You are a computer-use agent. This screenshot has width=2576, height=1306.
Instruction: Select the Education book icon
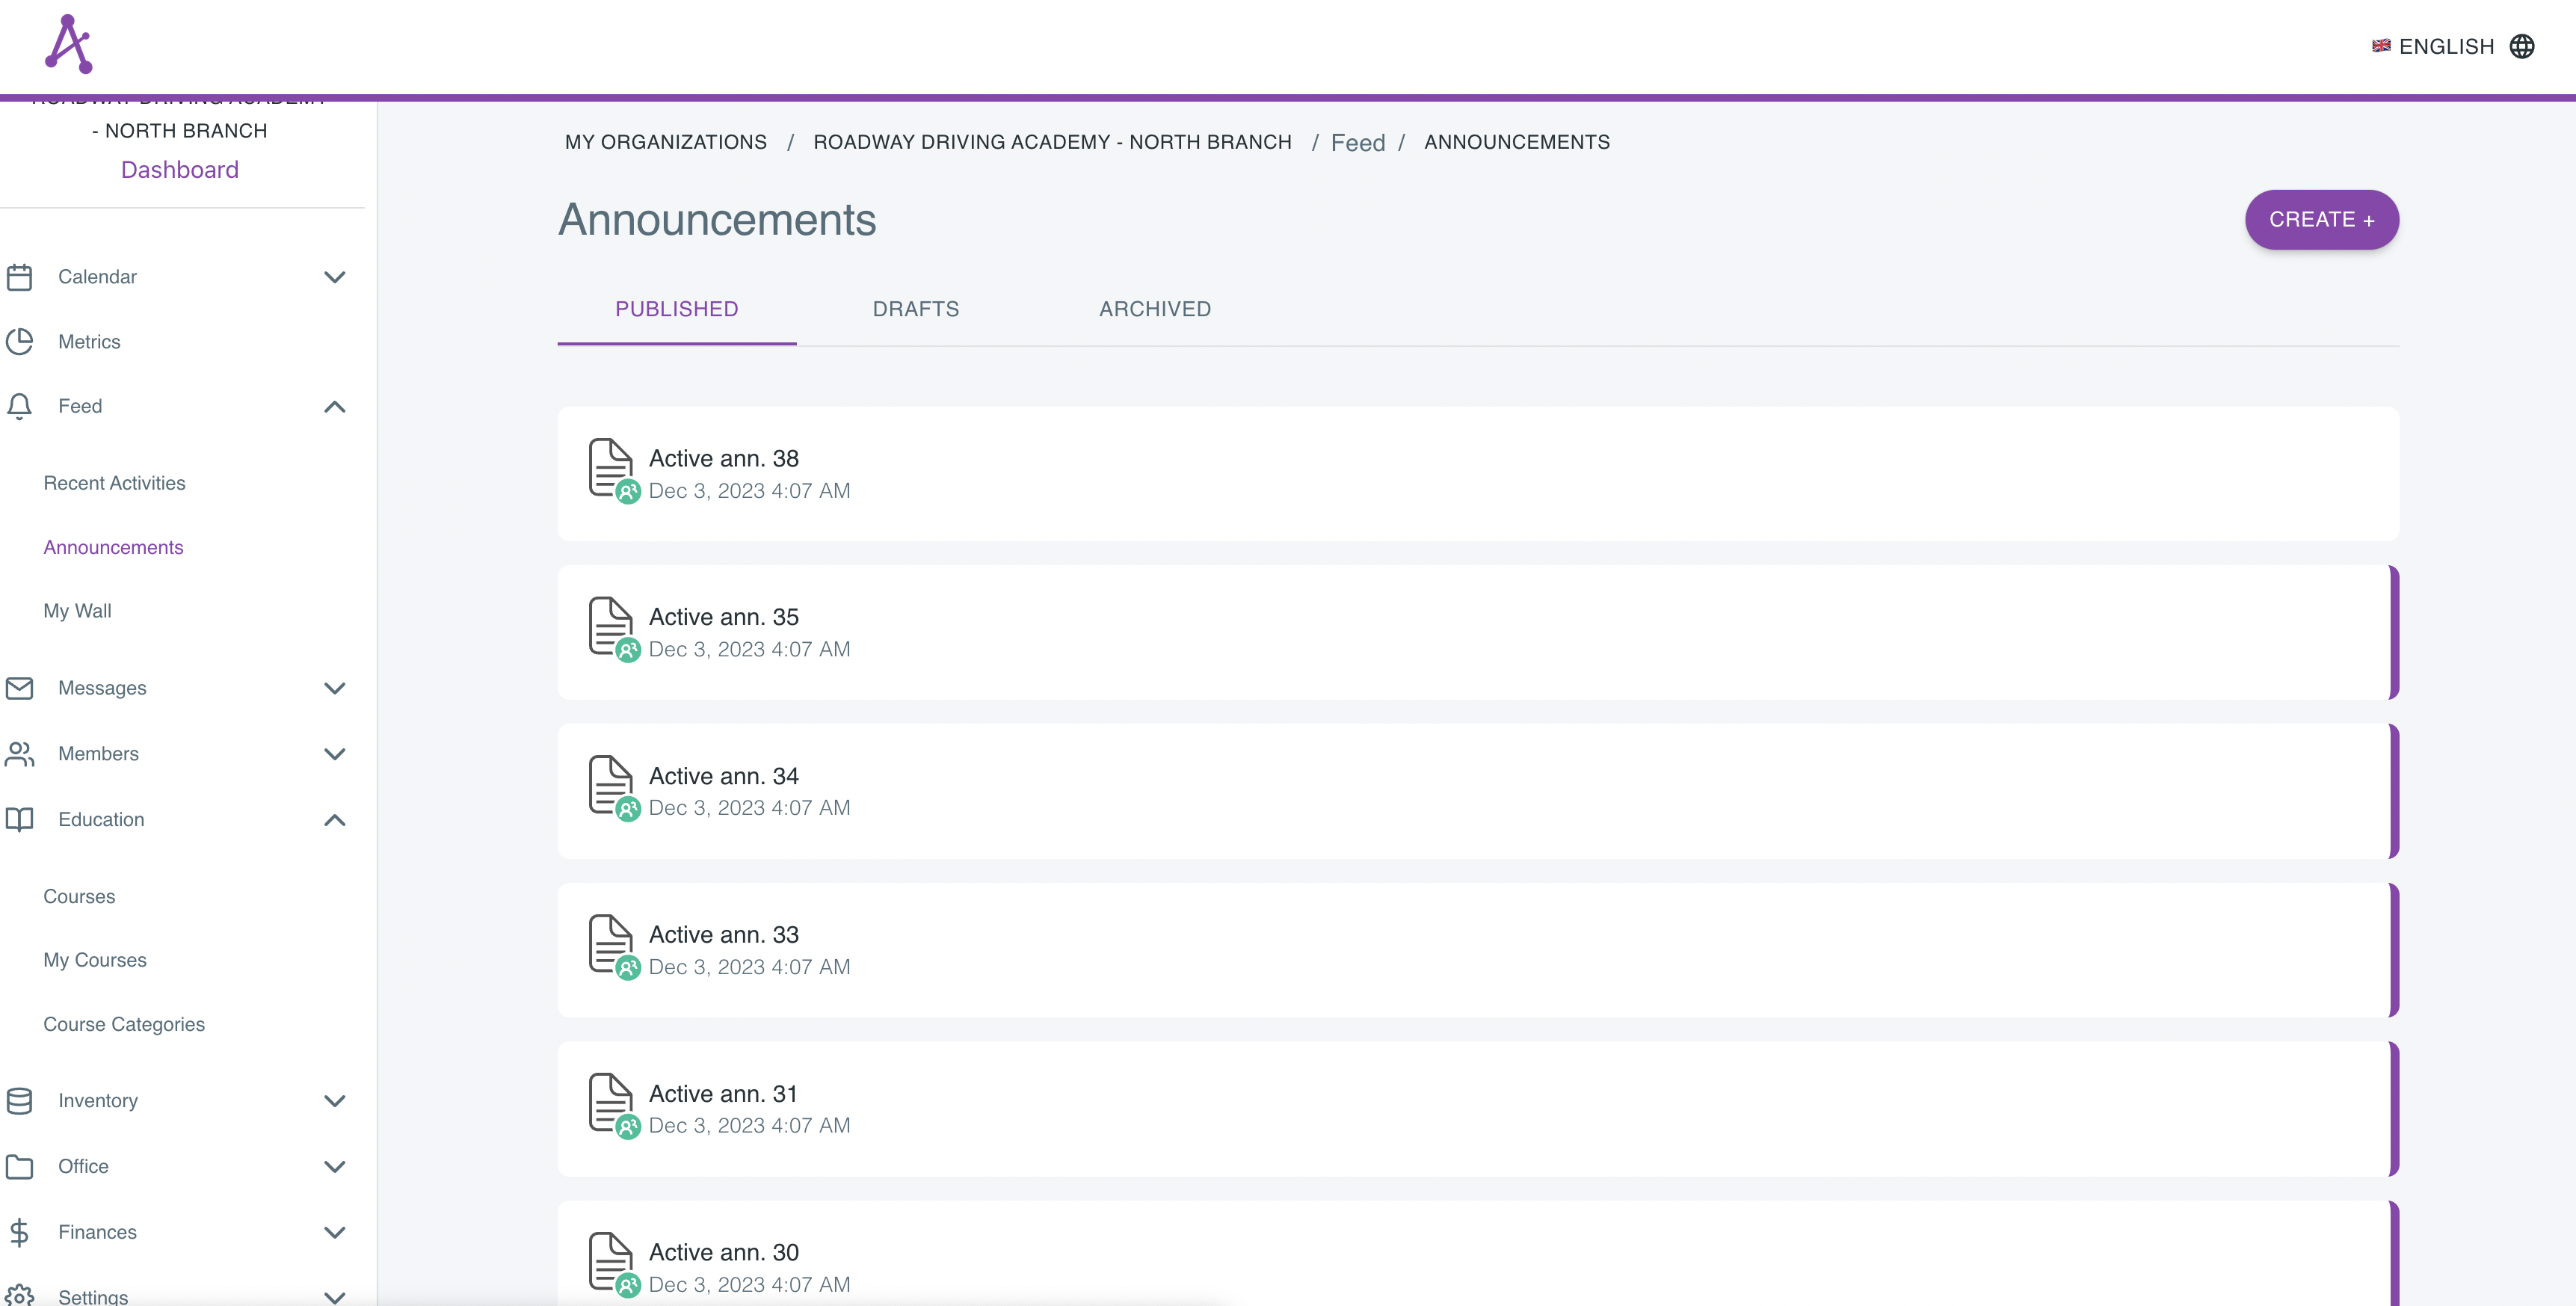(x=20, y=820)
